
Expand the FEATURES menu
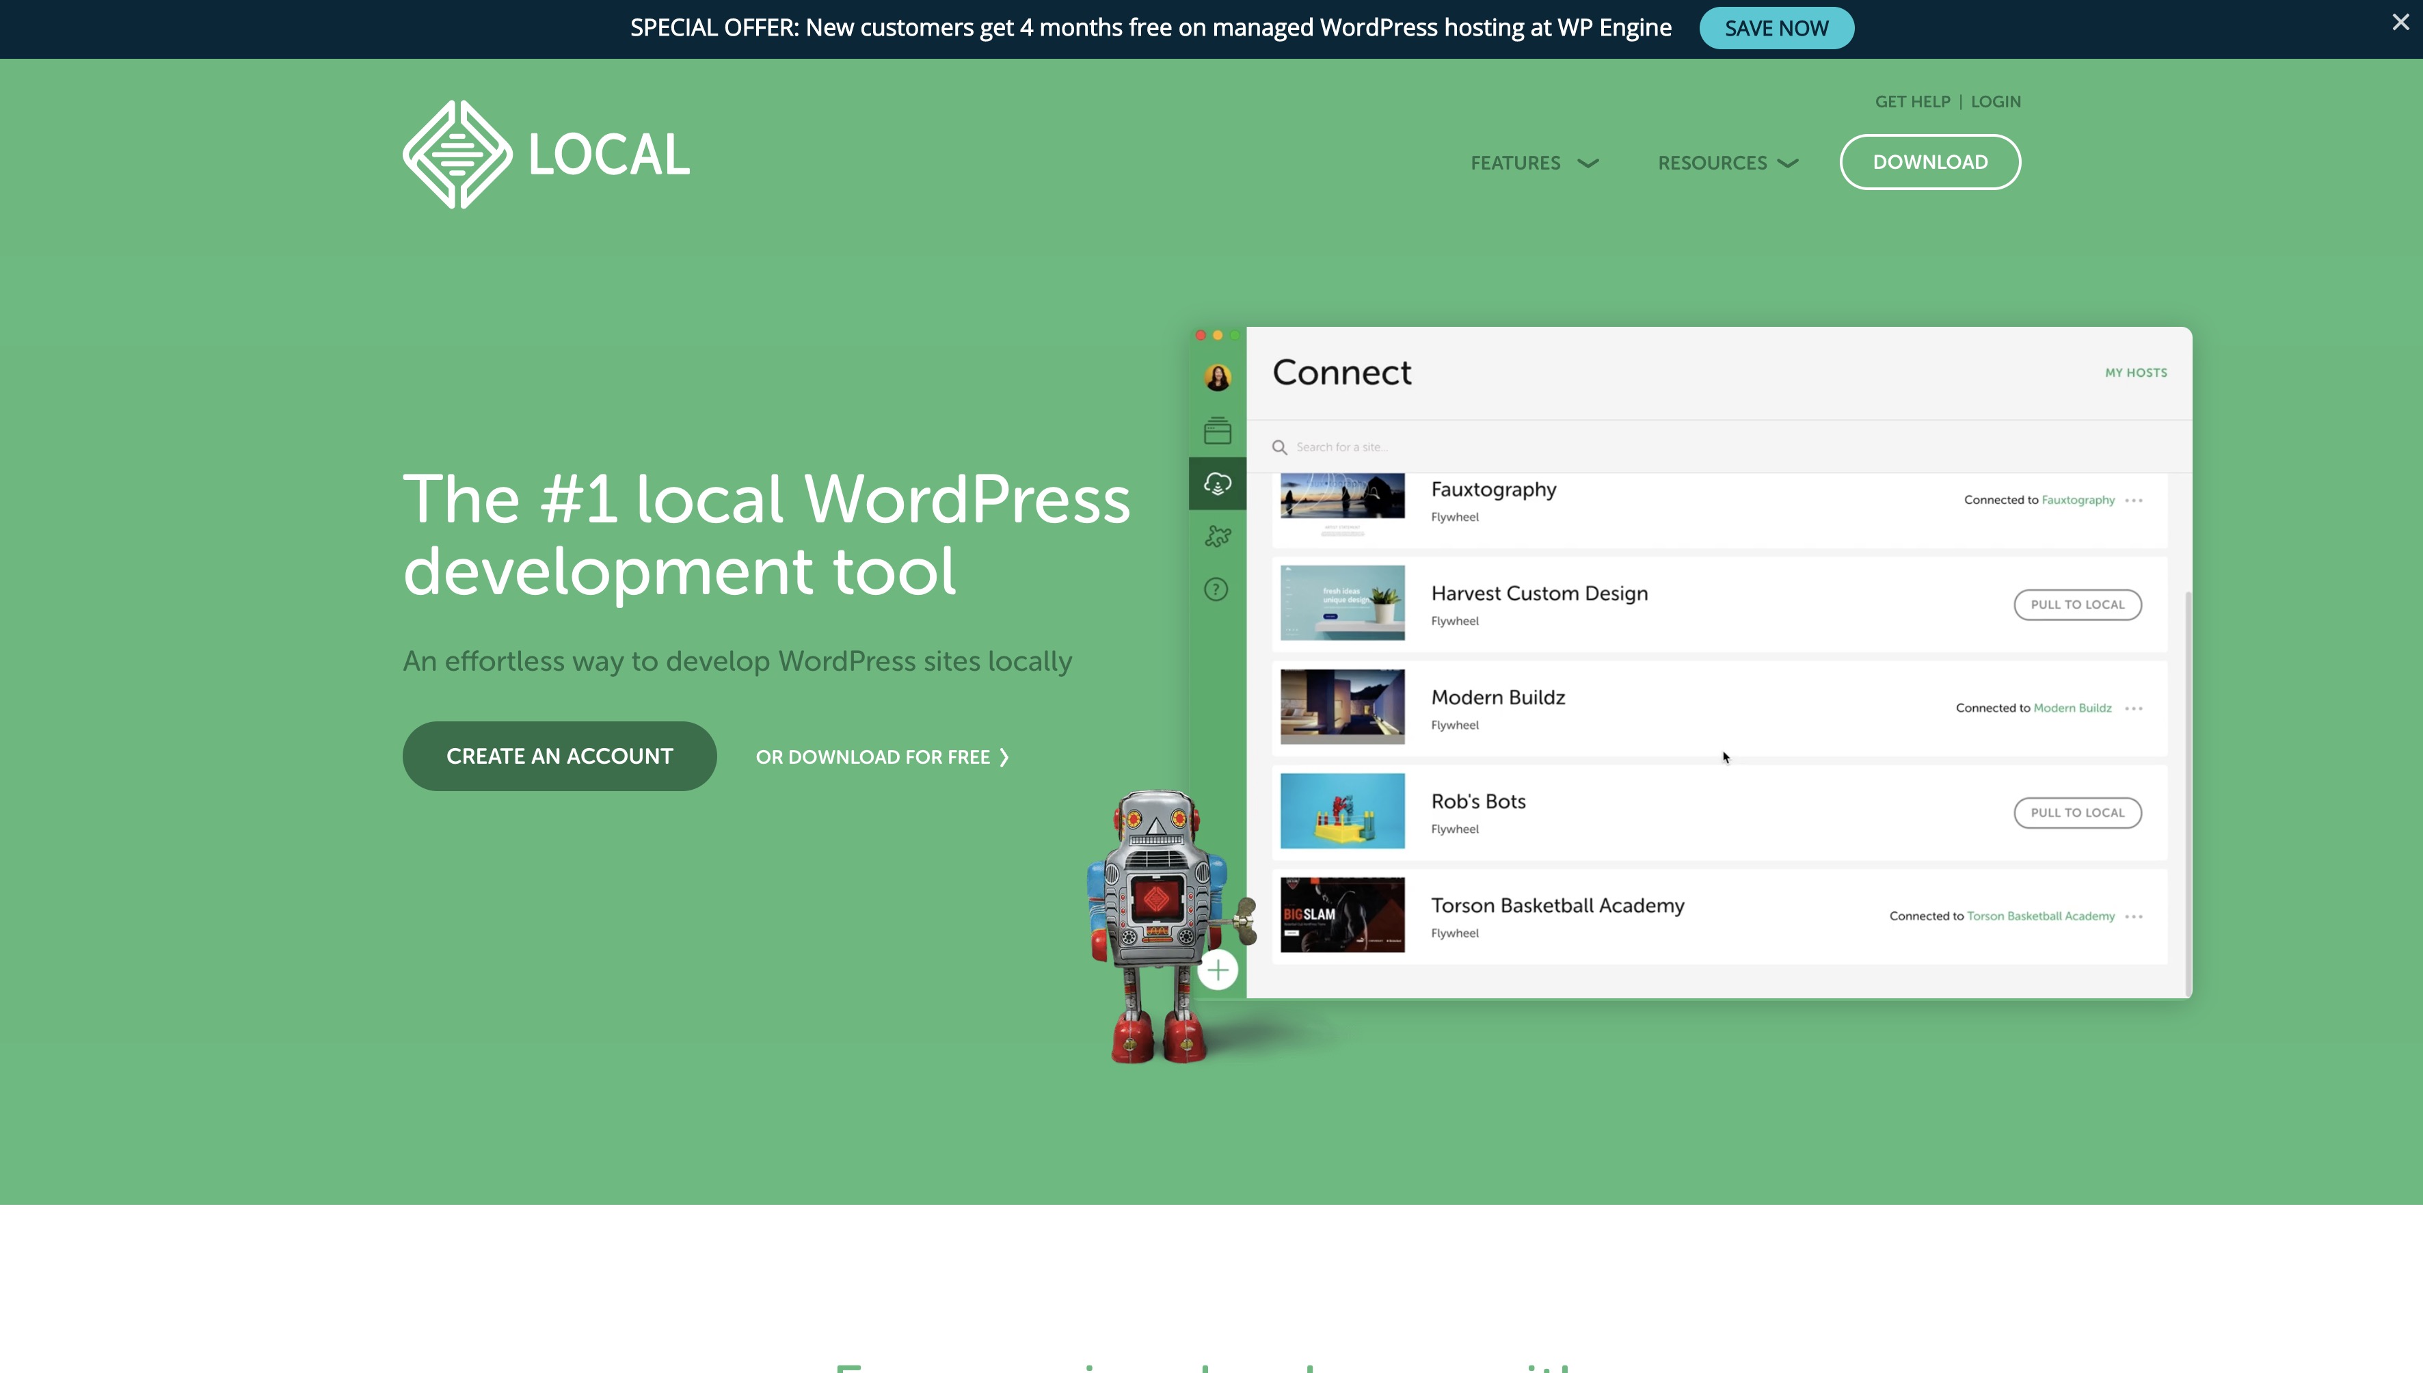pyautogui.click(x=1534, y=163)
